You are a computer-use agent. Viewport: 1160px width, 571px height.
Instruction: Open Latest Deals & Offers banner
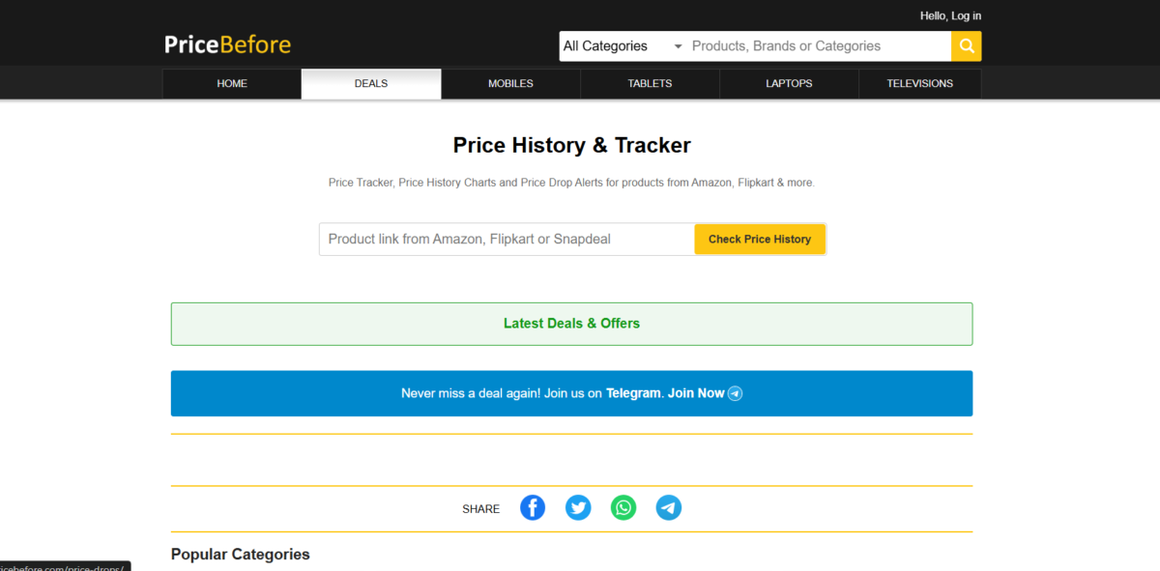click(x=571, y=324)
